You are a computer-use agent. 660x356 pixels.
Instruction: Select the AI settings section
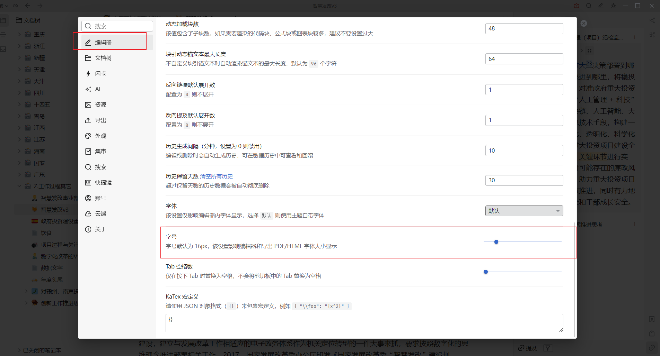click(x=98, y=89)
